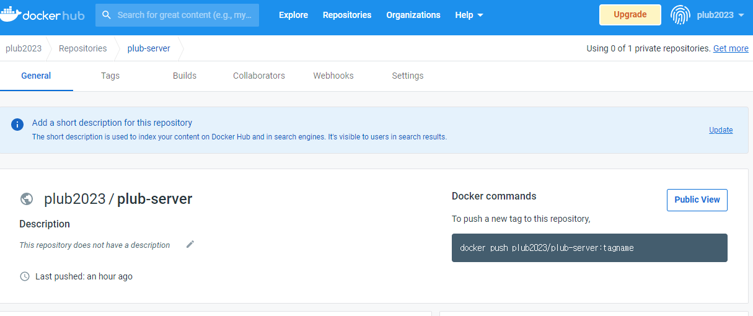The width and height of the screenshot is (753, 316).
Task: Click the pencil edit description icon
Action: coord(190,244)
